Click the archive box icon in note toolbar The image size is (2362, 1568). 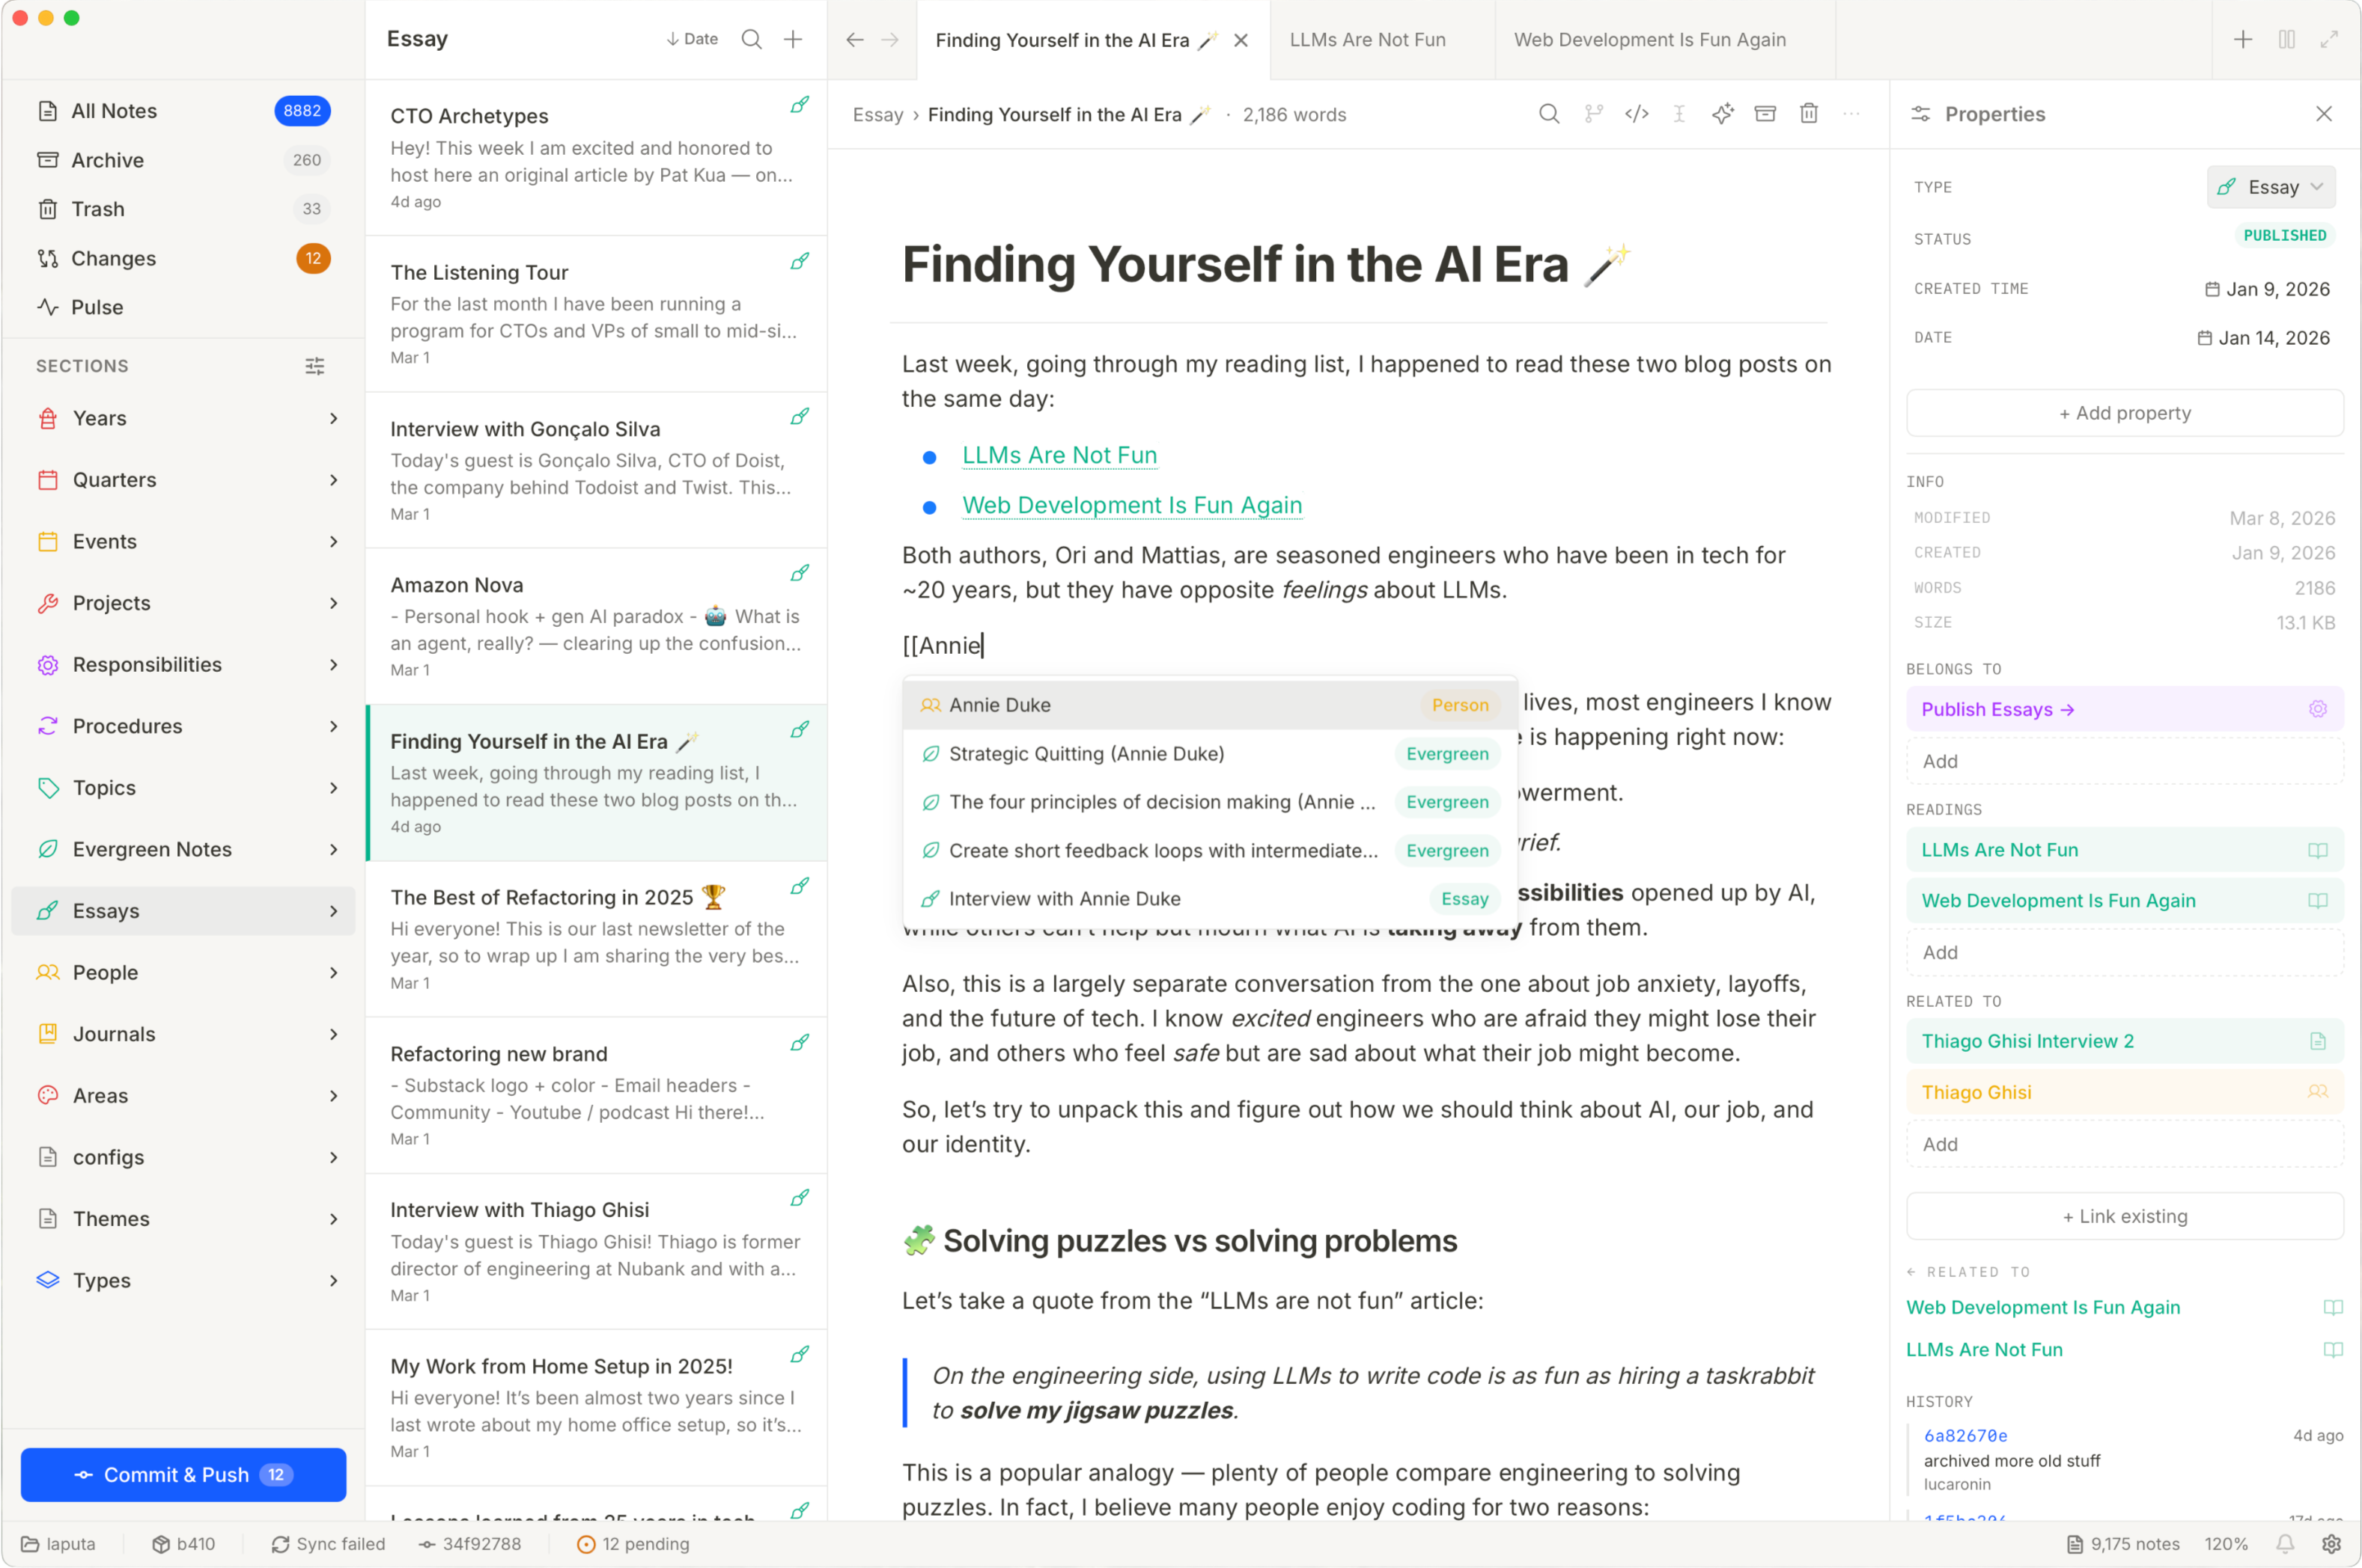[x=1765, y=114]
